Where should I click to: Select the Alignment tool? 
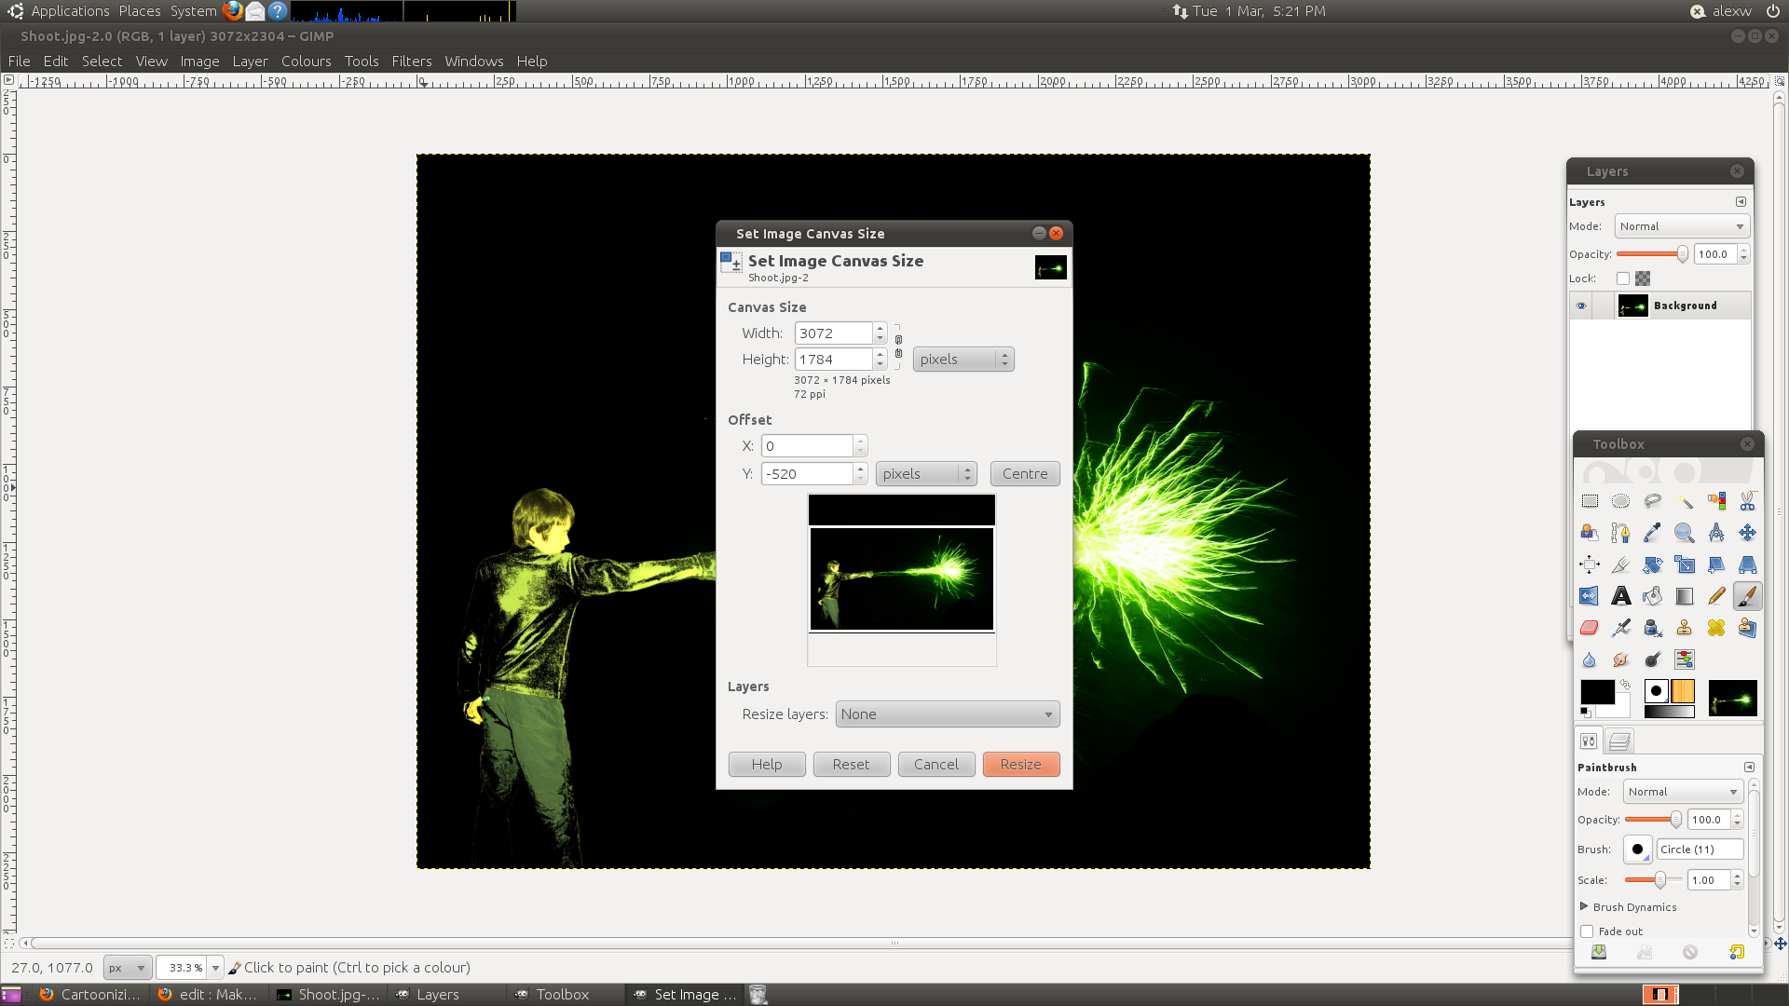(1590, 564)
